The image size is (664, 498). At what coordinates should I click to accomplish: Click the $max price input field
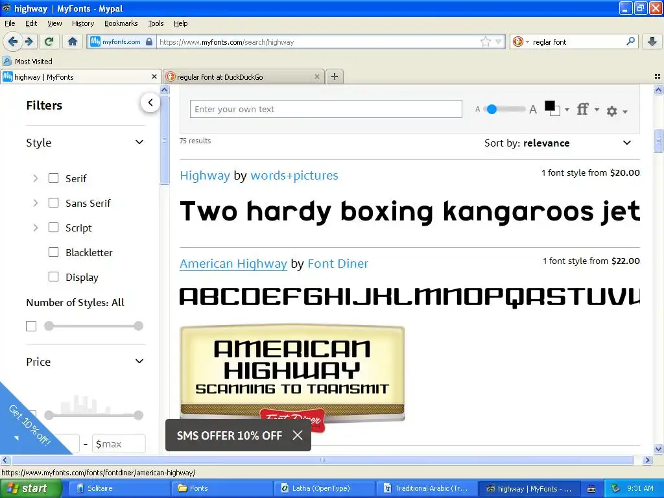[x=119, y=444]
